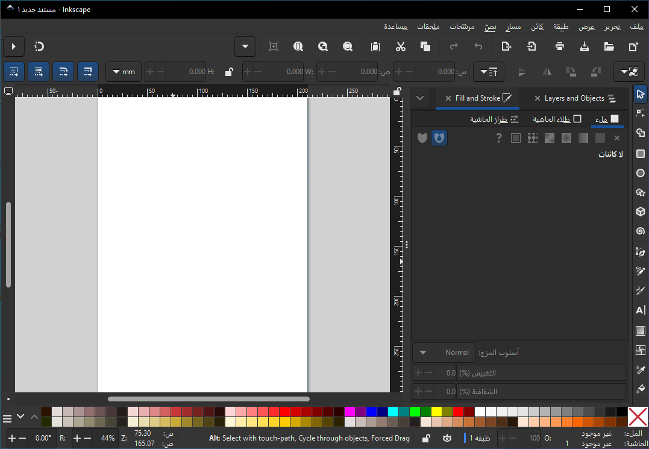Select the Shape Builder tool
Screen dimensions: 649x449
pyautogui.click(x=641, y=133)
